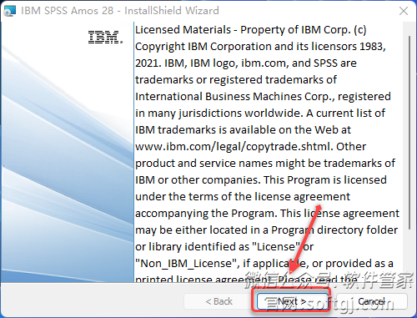Click the title 'IBM SPSS Amos 28 - InstallShield Wizard'
Viewport: 417px width, 318px height.
pos(120,11)
